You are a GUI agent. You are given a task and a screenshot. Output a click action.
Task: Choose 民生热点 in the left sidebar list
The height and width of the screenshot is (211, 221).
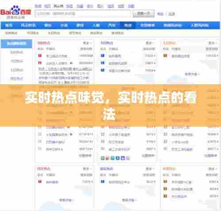pyautogui.click(x=17, y=79)
